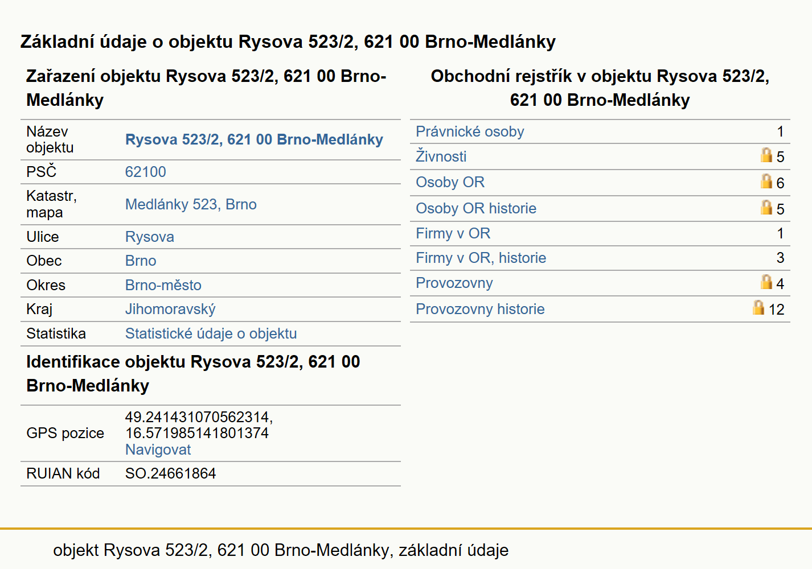Click the count 1 in Právnické osoby row
This screenshot has width=812, height=569.
coord(780,131)
